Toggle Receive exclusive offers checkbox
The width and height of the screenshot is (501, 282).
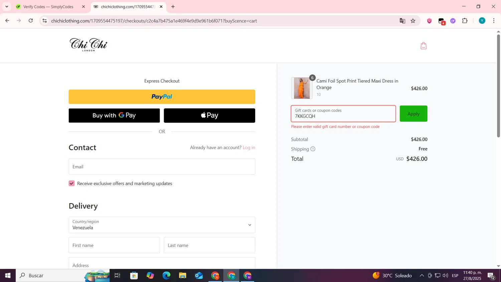point(72,183)
